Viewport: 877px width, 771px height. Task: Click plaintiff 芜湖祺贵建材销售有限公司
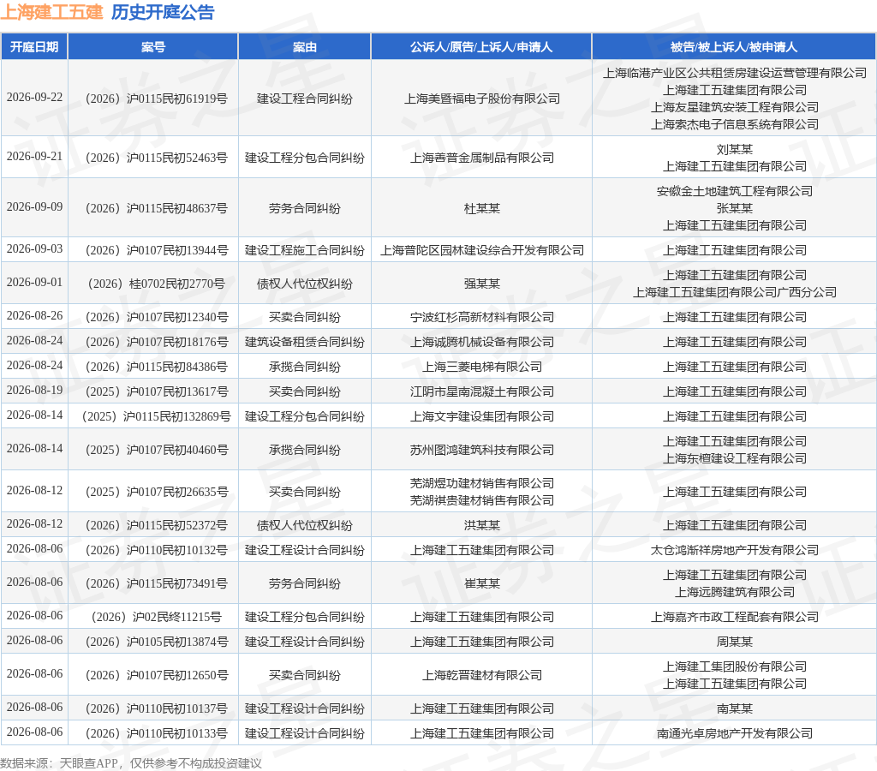481,500
